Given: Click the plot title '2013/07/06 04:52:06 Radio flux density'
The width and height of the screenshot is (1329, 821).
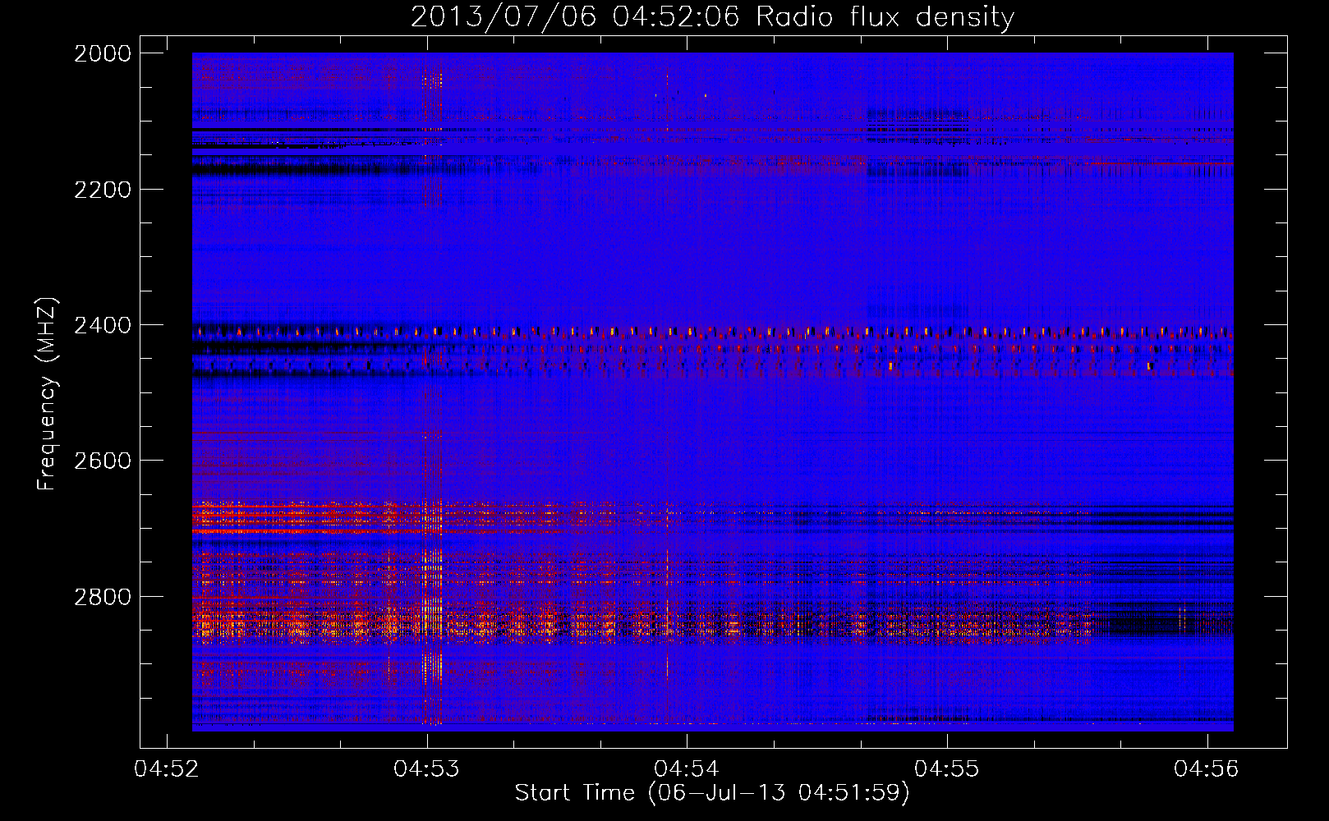Looking at the screenshot, I should click(712, 16).
